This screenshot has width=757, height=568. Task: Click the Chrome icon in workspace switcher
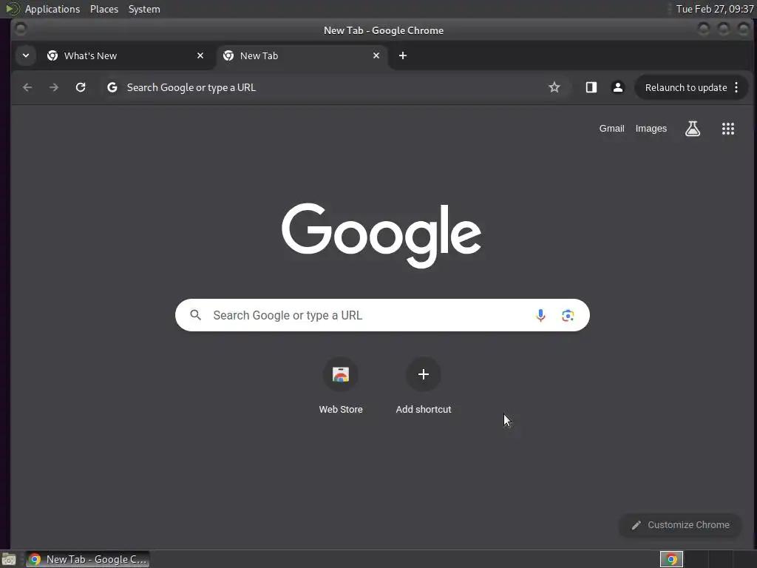point(671,559)
